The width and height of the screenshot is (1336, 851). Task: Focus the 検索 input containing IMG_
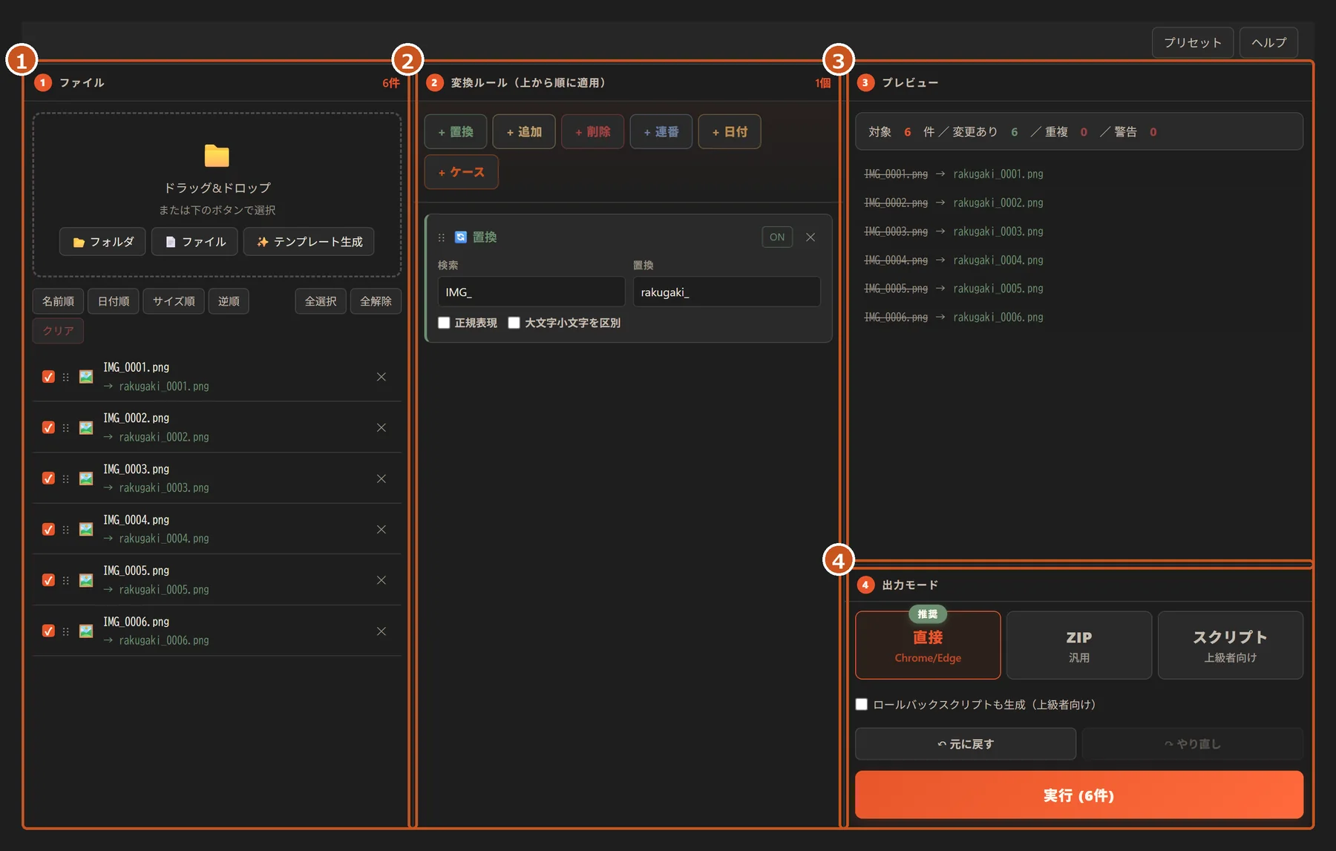tap(531, 292)
